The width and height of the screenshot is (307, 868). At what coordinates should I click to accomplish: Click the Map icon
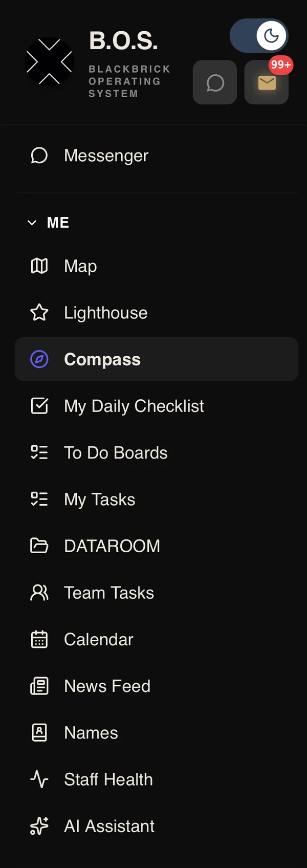point(39,266)
